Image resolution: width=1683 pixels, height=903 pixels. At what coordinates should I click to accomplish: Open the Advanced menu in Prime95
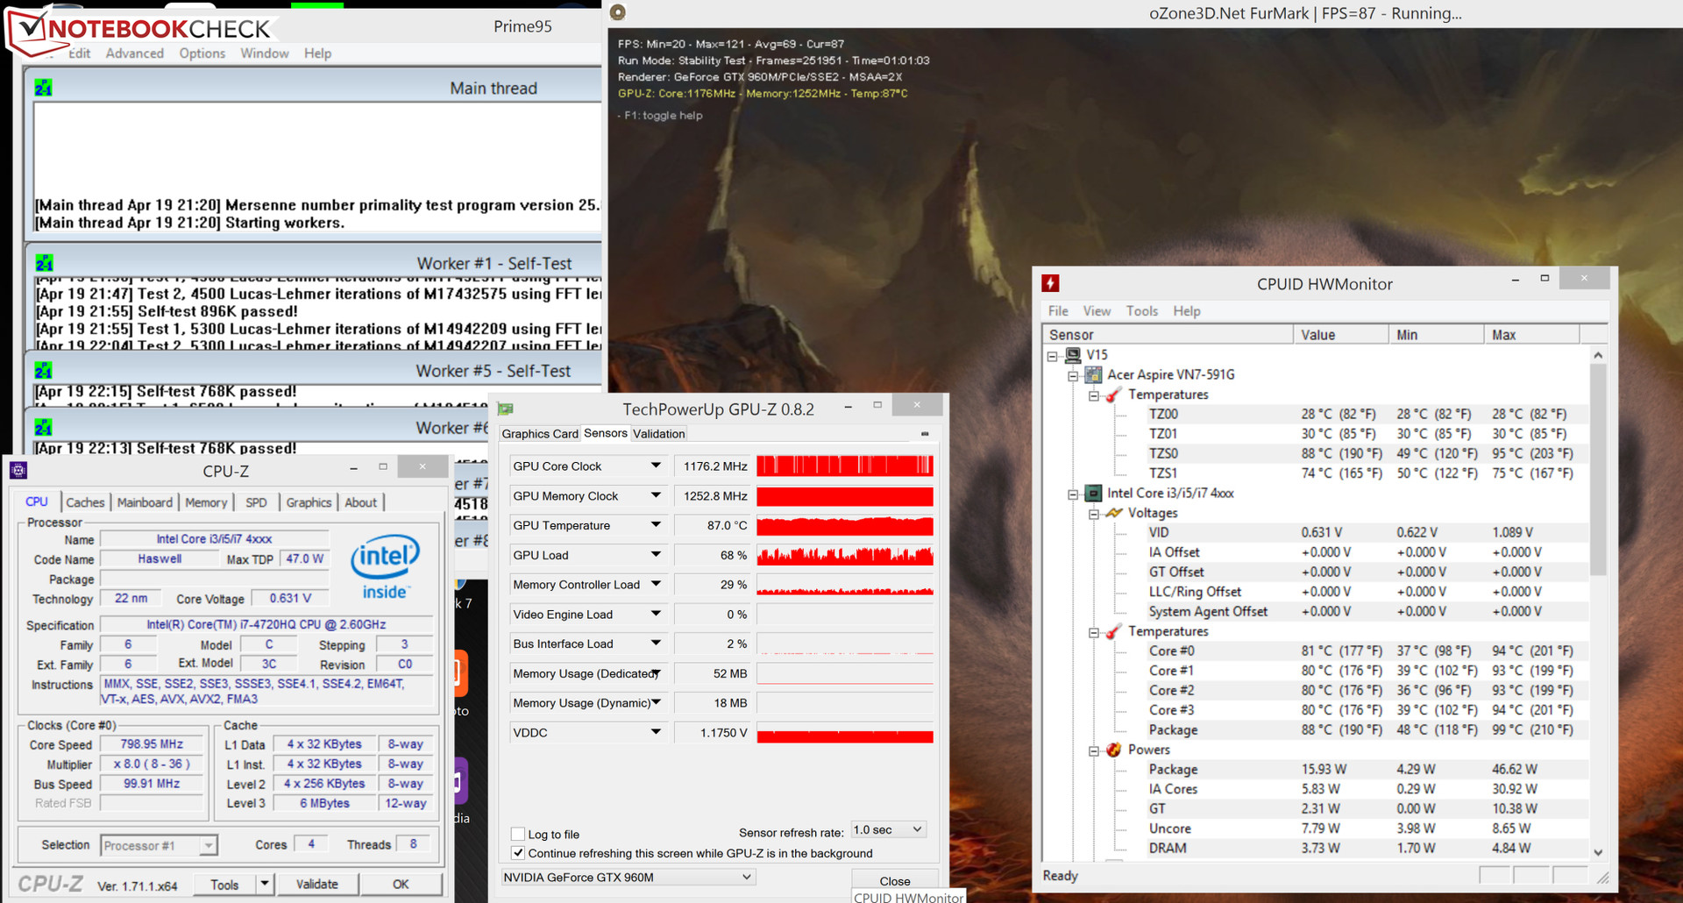click(x=135, y=53)
